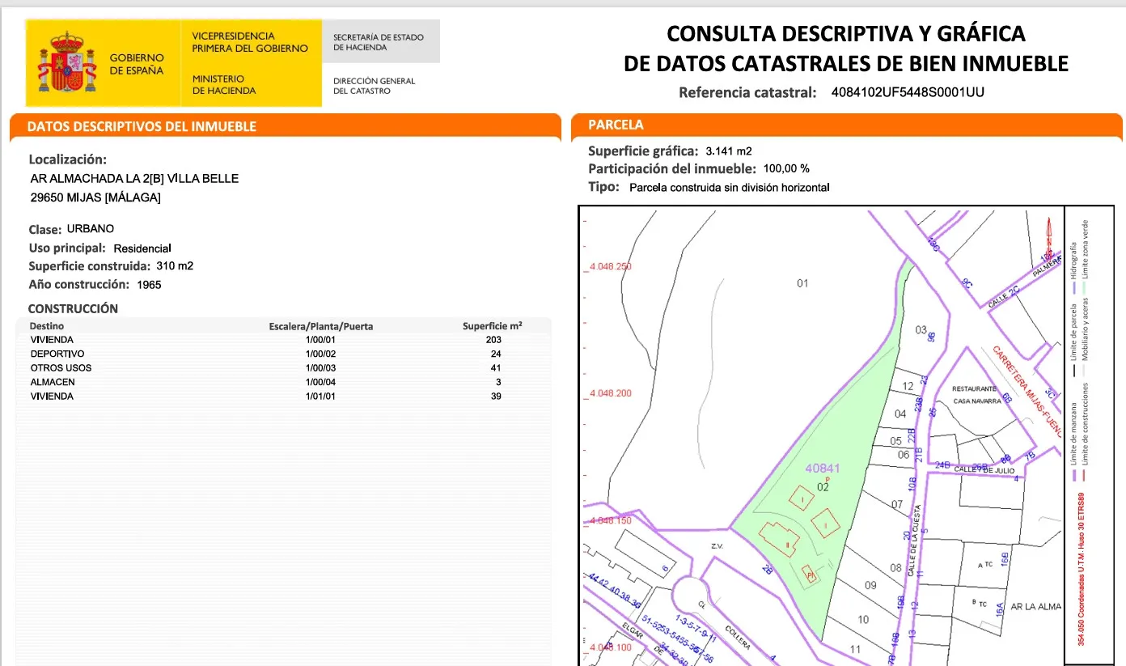The image size is (1126, 666).
Task: Click the 'CARRETERA MIJAS-FUENG' road label
Action: coord(1026,392)
